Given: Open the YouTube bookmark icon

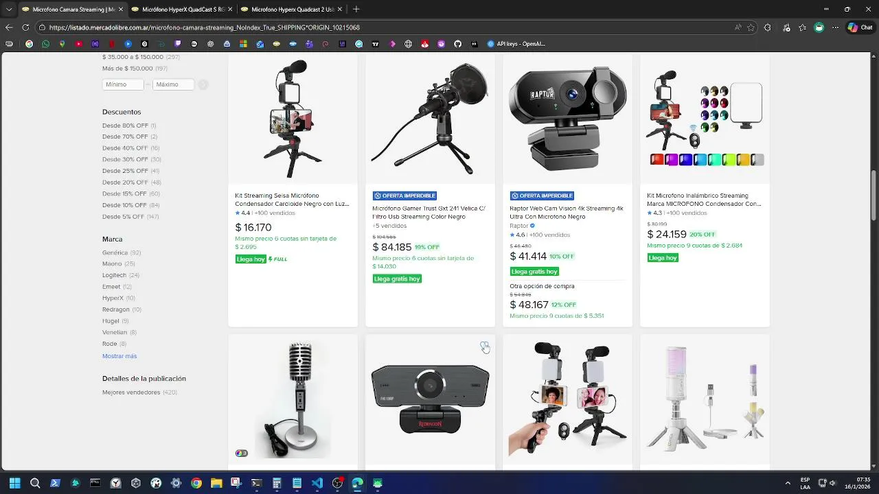Looking at the screenshot, I should tap(78, 44).
